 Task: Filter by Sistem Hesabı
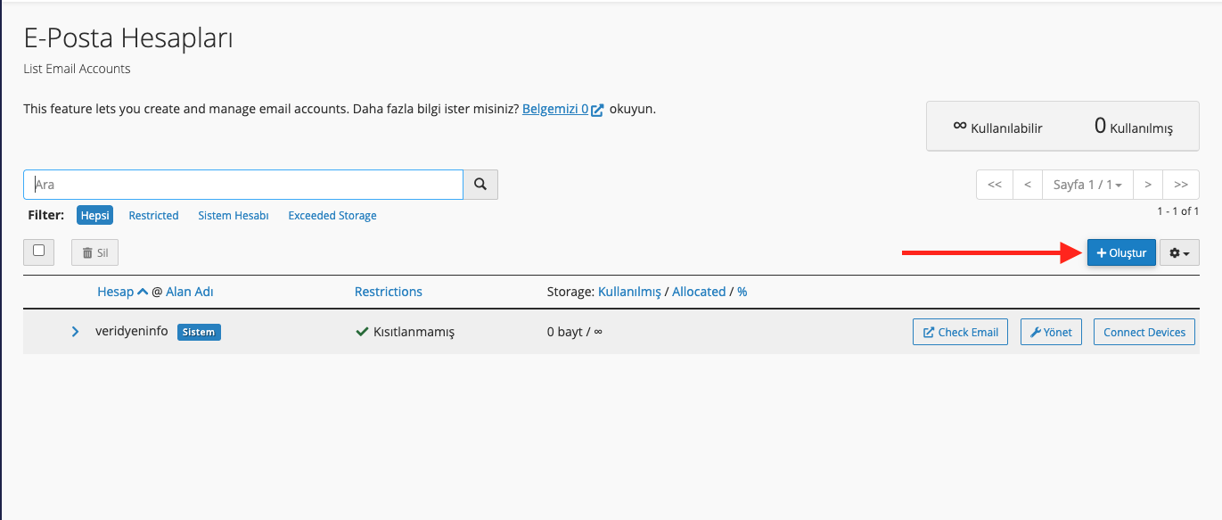click(233, 216)
